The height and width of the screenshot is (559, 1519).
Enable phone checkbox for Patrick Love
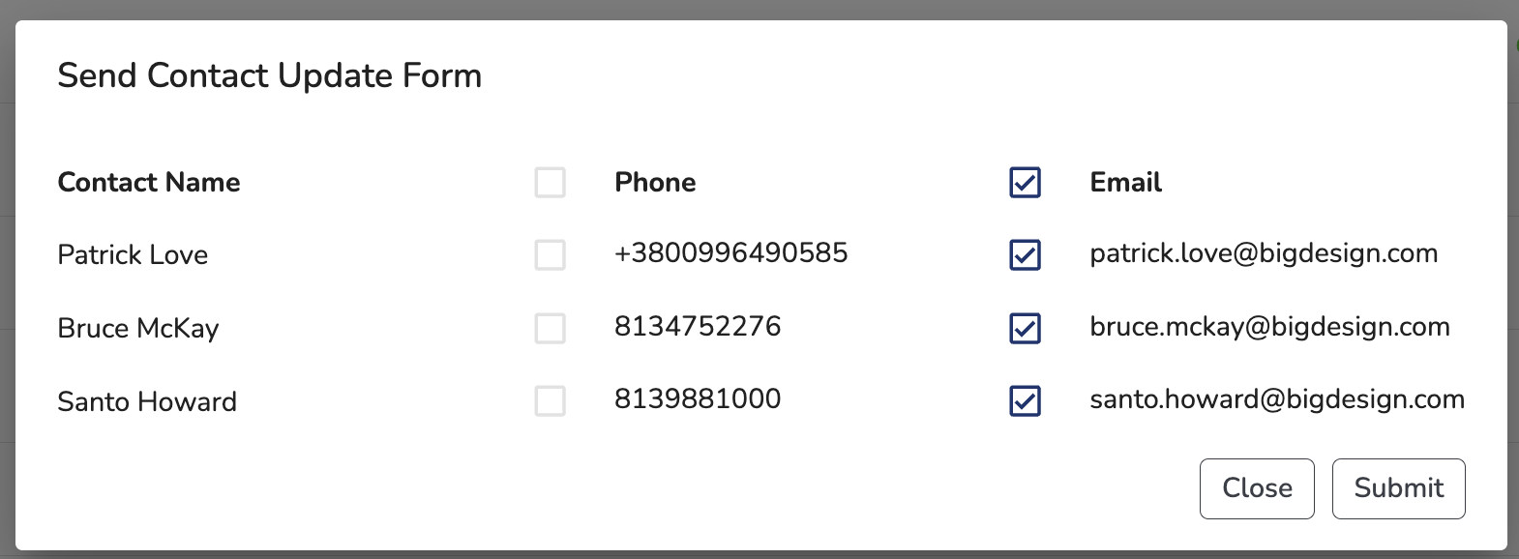click(x=550, y=255)
